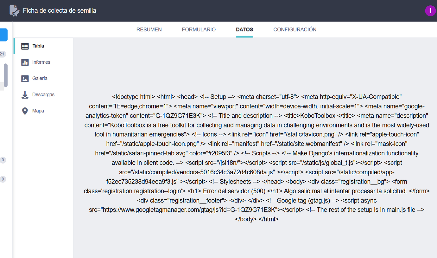Select the blue project icon in collapsed sidebar
437x258 pixels.
coord(3,35)
